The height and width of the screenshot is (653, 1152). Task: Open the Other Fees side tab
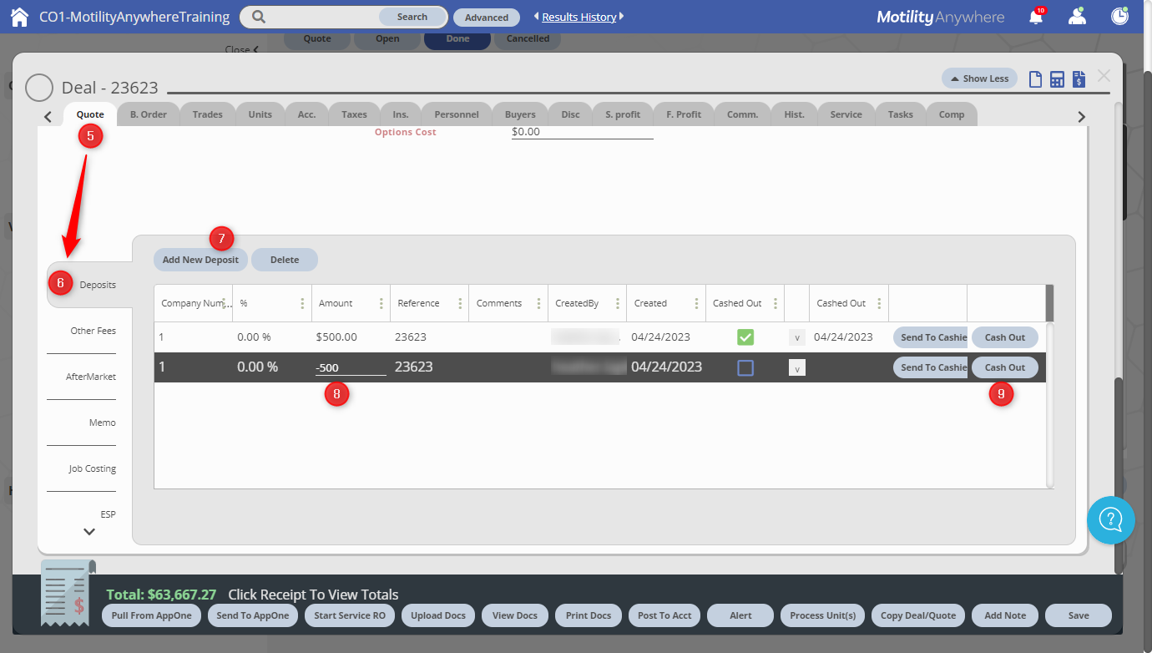coord(93,331)
